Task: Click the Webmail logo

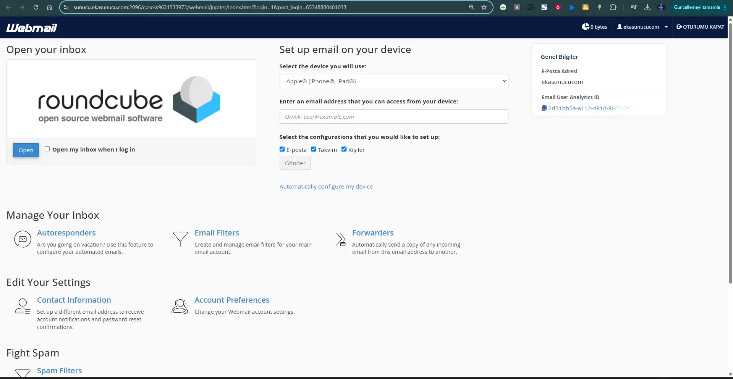Action: (x=32, y=27)
